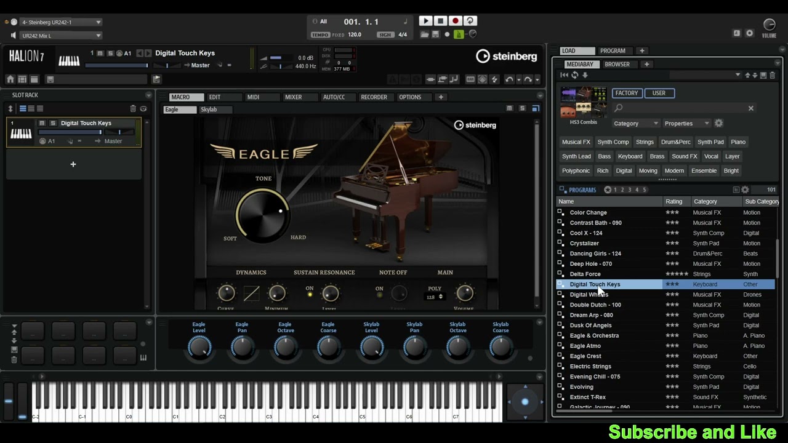
Task: Delete the preset with MediaBay trash icon
Action: [772, 75]
